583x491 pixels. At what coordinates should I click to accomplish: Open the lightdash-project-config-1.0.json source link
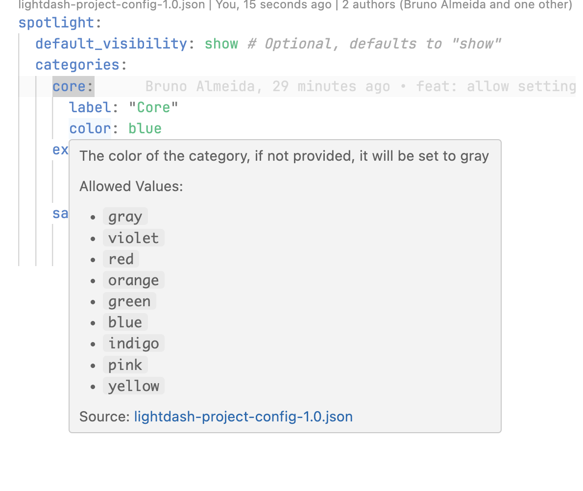point(243,417)
